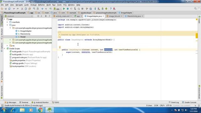Open the Terminal tool window
201x113 pixels.
tap(24, 102)
